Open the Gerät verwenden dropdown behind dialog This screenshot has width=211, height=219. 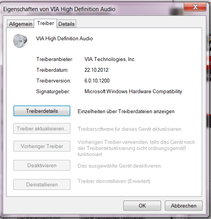[x=126, y=217]
